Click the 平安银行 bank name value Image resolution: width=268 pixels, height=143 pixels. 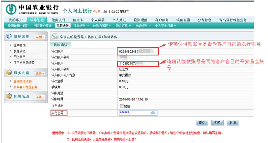(125, 75)
